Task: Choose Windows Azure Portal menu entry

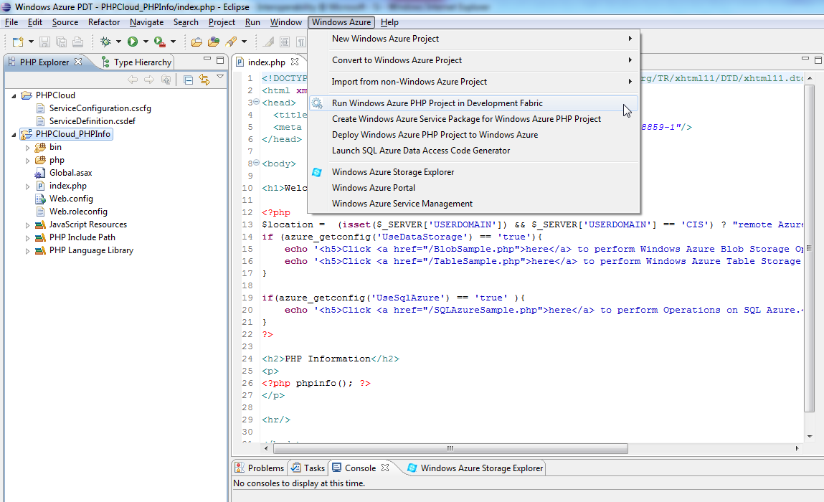Action: pos(473,188)
